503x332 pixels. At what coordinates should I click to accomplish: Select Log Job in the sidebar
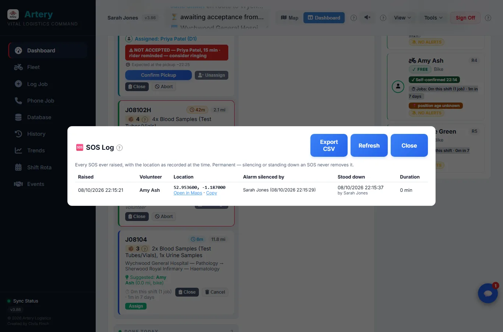(x=48, y=84)
